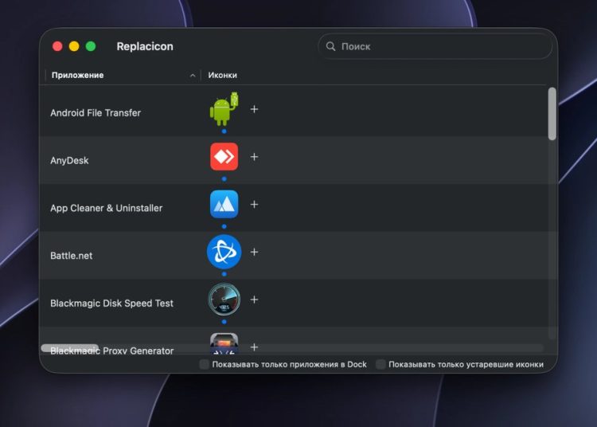Image resolution: width=597 pixels, height=427 pixels.
Task: Select the Battle.net blue app icon
Action: [224, 252]
